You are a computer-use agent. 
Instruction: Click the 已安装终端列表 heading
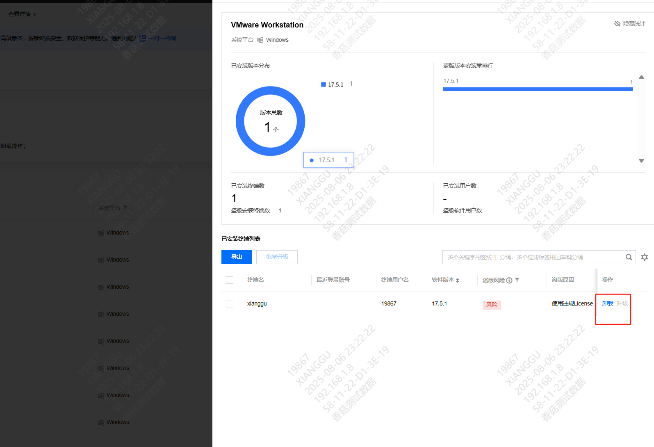pos(241,239)
